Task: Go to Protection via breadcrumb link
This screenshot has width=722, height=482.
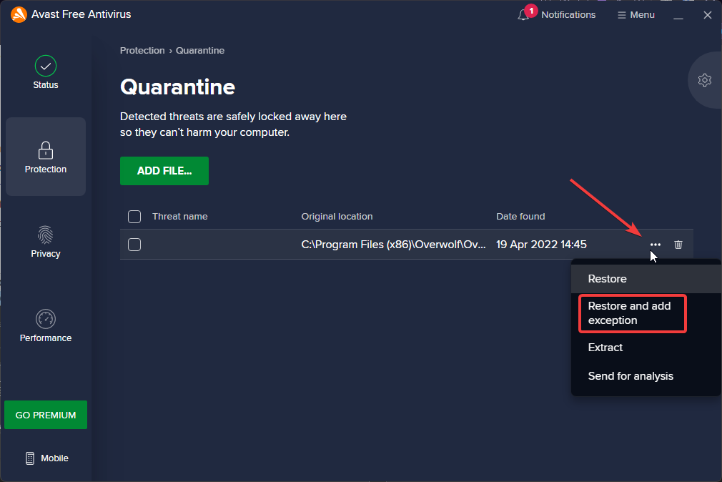Action: [142, 50]
